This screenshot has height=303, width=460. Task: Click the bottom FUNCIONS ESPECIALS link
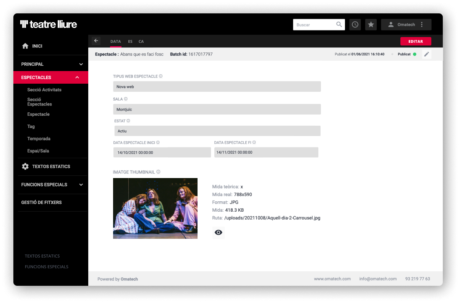(x=47, y=267)
